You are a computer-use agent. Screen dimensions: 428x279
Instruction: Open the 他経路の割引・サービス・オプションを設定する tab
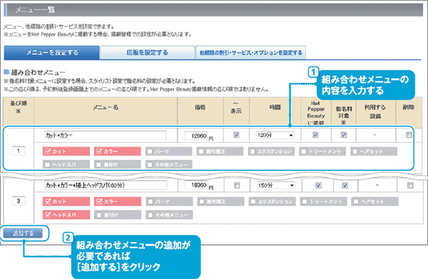[x=250, y=53]
